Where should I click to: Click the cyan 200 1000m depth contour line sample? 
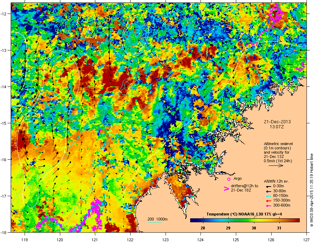[155, 222]
